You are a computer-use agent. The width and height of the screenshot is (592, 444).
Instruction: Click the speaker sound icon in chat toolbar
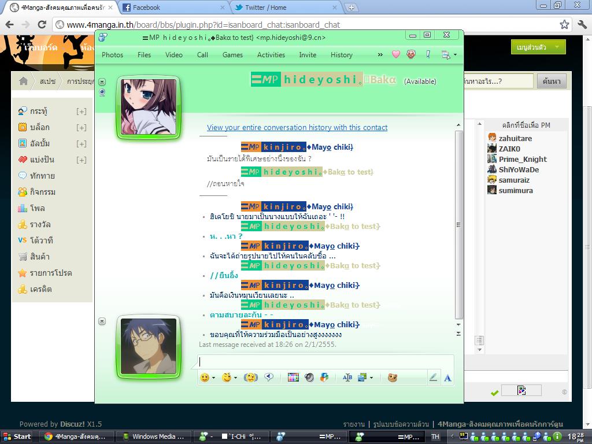click(309, 378)
